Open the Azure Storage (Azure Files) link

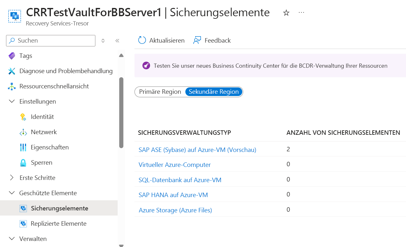[x=175, y=210]
